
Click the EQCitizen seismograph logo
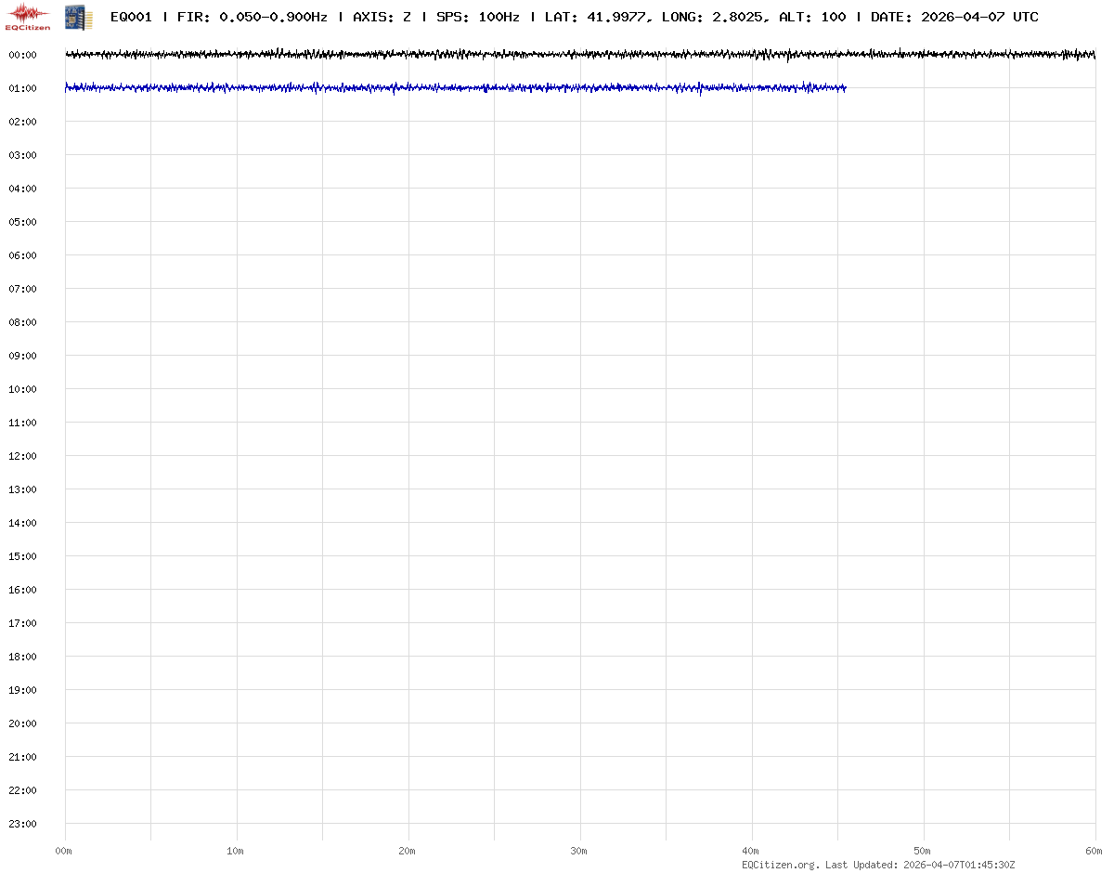(29, 16)
